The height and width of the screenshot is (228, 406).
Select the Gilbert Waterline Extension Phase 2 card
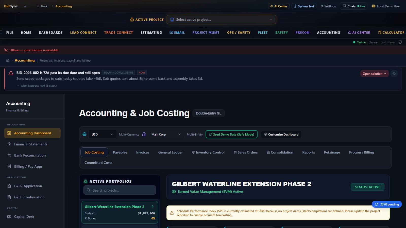(x=120, y=212)
